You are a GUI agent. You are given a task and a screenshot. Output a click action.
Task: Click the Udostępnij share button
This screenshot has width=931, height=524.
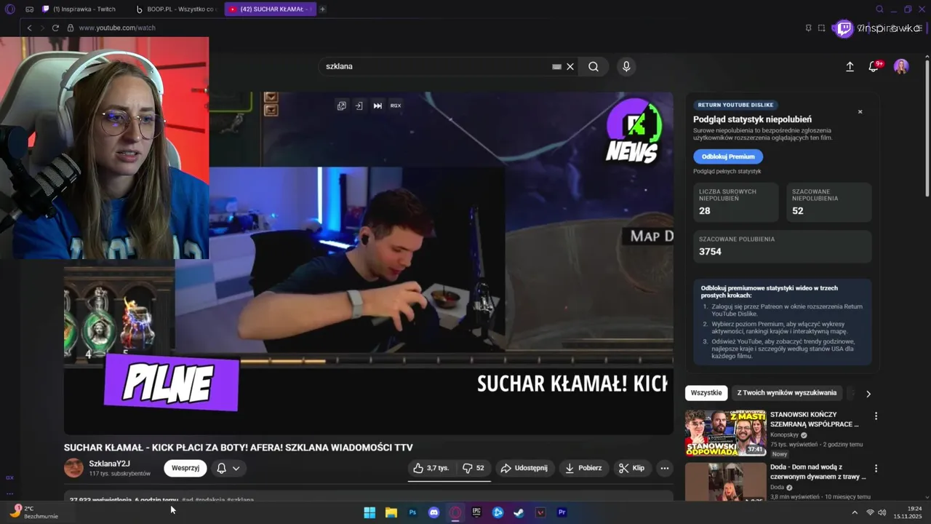tap(524, 468)
